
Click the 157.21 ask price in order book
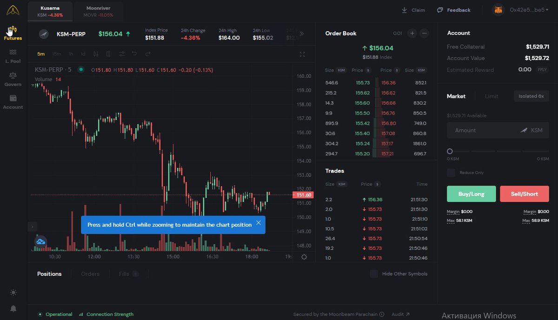coord(387,154)
